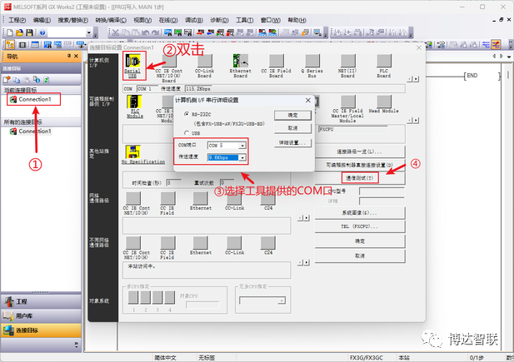This screenshot has height=362, width=514.
Task: Select Ethernet icon in different network route row
Action: [201, 243]
